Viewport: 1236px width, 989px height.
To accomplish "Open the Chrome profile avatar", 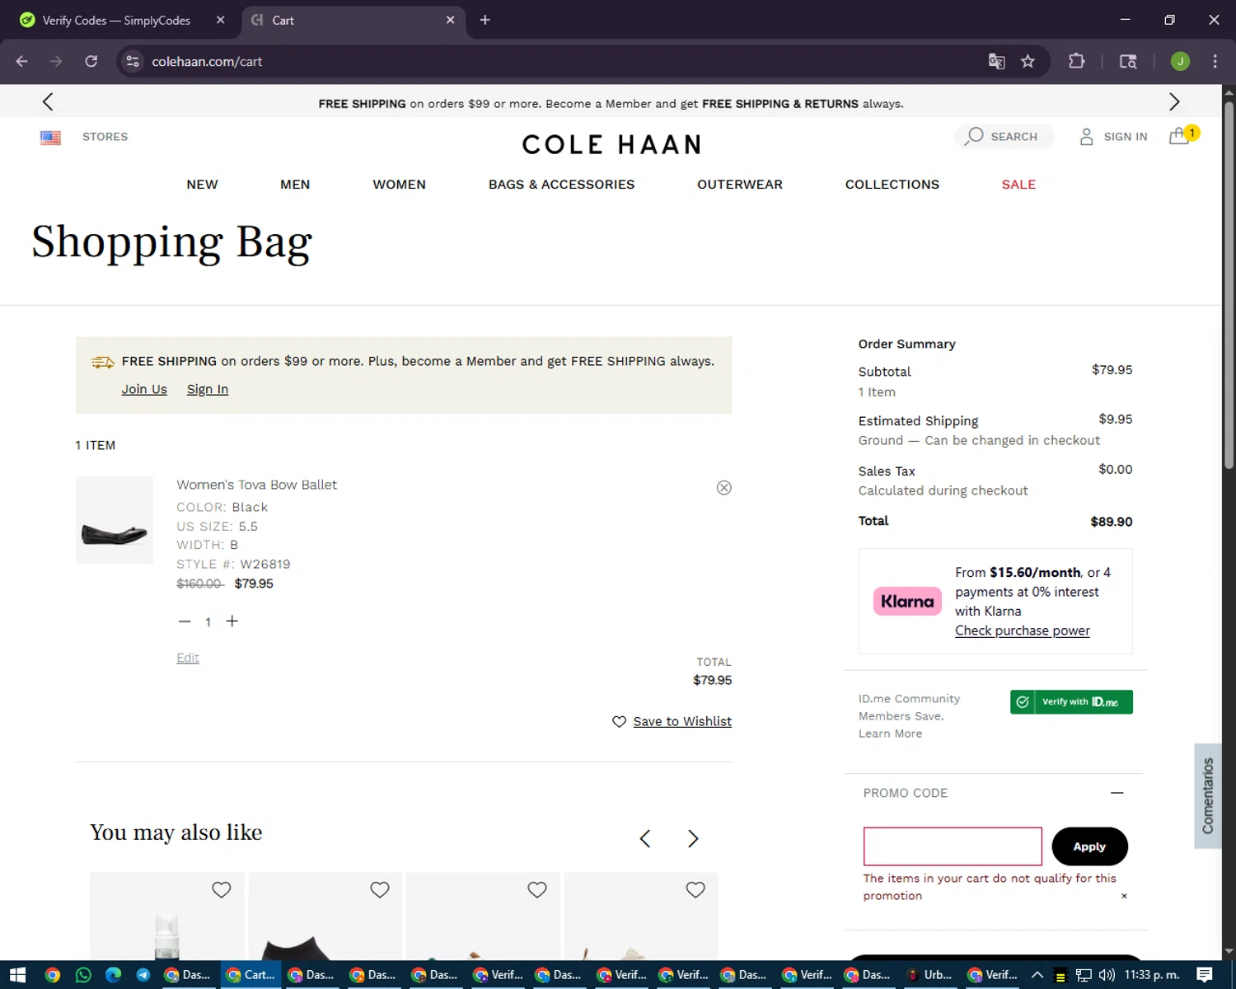I will pos(1180,61).
